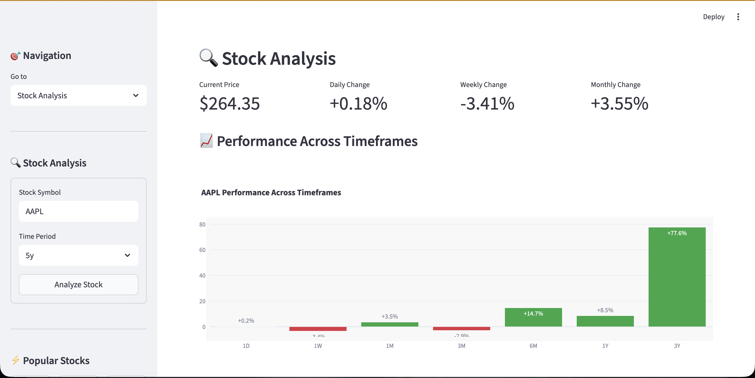
Task: Click the Weekly Change -3.41% metric
Action: click(x=487, y=104)
